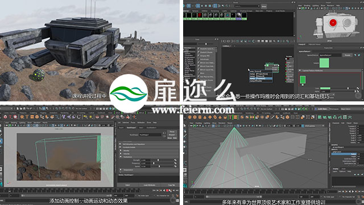Open the Shading menu in the cone viewport
The width and height of the screenshot is (364, 205).
(198, 123)
